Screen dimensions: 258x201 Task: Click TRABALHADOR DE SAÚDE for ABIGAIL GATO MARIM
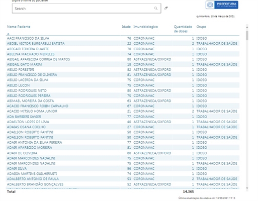click(x=217, y=64)
